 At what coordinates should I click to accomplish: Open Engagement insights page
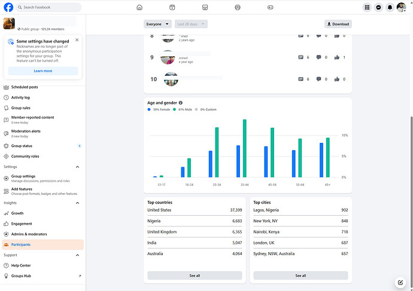pyautogui.click(x=22, y=223)
